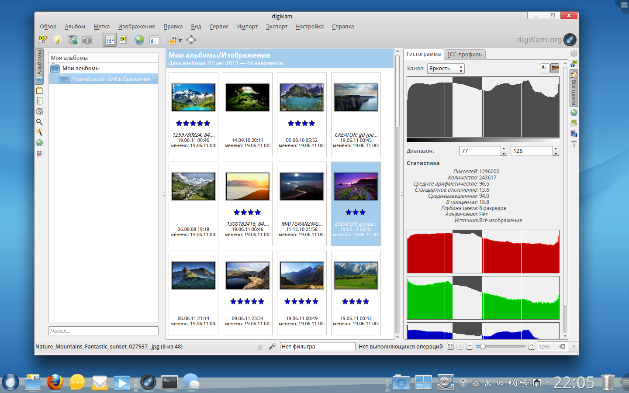Expand the slideshow dropdown arrow in toolbar
Screen dimensions: 629x393
(180, 41)
